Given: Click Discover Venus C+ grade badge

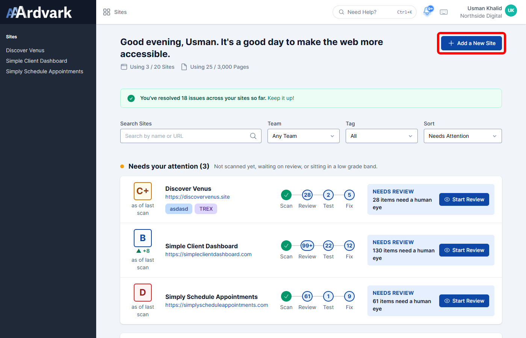Looking at the screenshot, I should (143, 191).
